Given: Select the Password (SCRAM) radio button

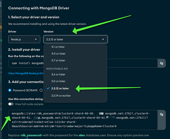Looking at the screenshot, I should coord(10,90).
